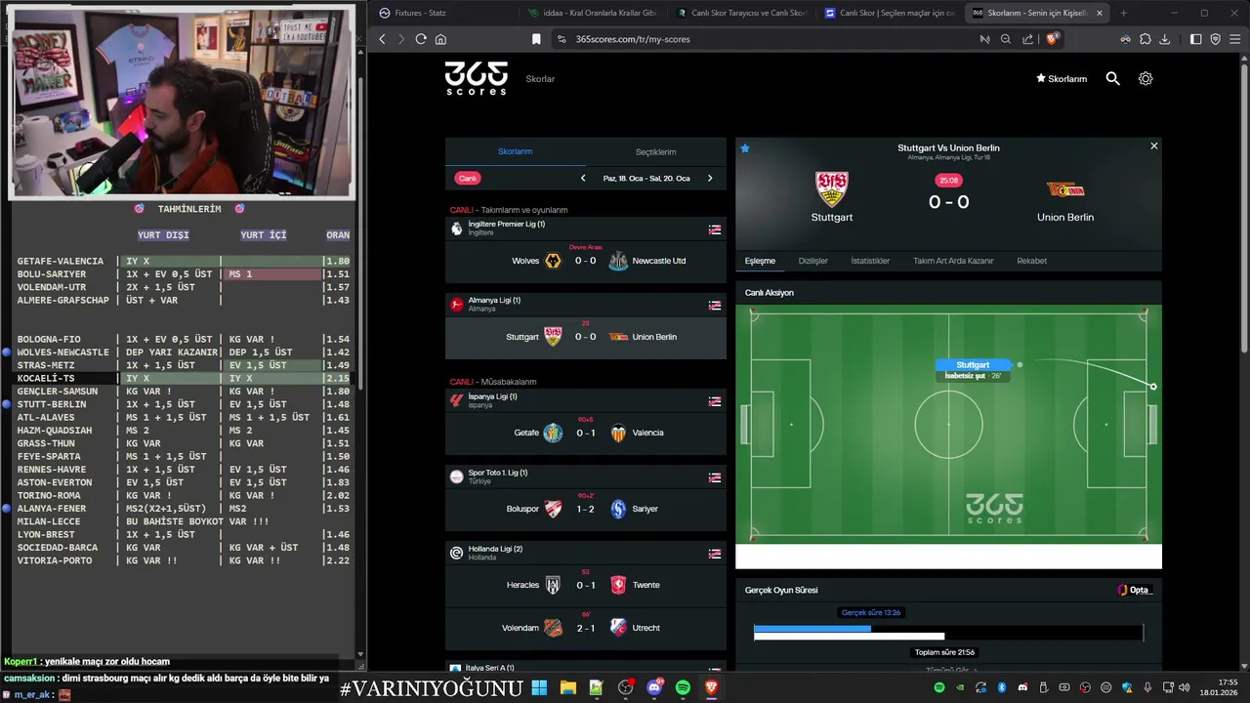Go to the previous date range
The height and width of the screenshot is (703, 1250).
(x=583, y=179)
